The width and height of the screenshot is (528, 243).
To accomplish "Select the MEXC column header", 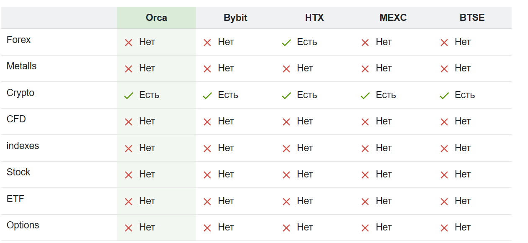I will click(393, 18).
